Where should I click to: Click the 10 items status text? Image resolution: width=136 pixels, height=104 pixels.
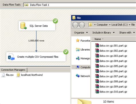coord(108,101)
